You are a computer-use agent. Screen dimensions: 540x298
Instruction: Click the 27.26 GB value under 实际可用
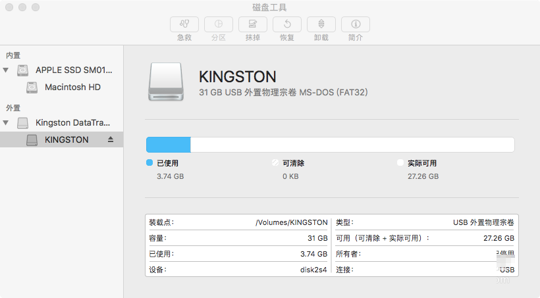423,176
